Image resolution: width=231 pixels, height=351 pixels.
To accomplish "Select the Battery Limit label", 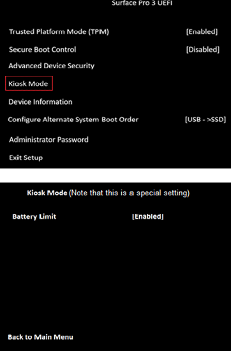I will coord(34,216).
